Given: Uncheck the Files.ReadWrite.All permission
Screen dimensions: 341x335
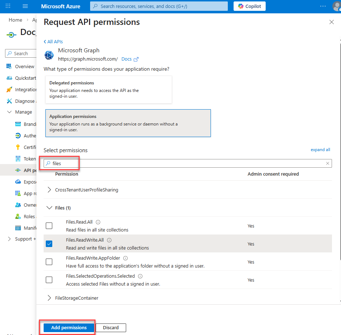Looking at the screenshot, I should [49, 244].
